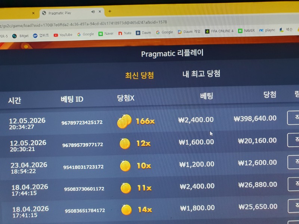Screen dimensions: 299x224
Task: Replay button for the 11x win row
Action: pyautogui.click(x=294, y=184)
